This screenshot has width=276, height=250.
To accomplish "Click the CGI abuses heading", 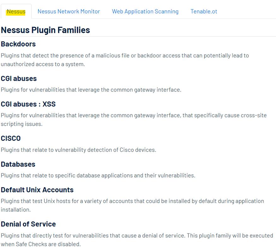I will tap(19, 78).
